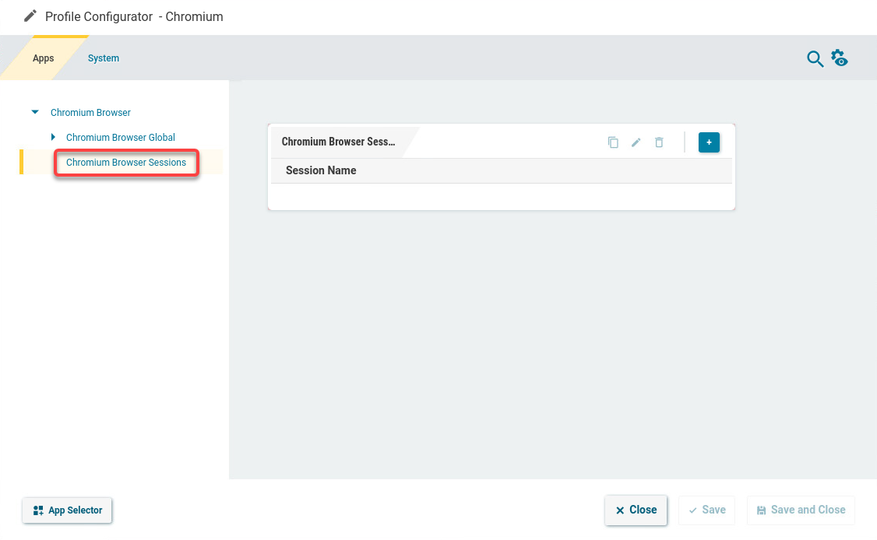Click the copy session icon
877x540 pixels.
613,142
